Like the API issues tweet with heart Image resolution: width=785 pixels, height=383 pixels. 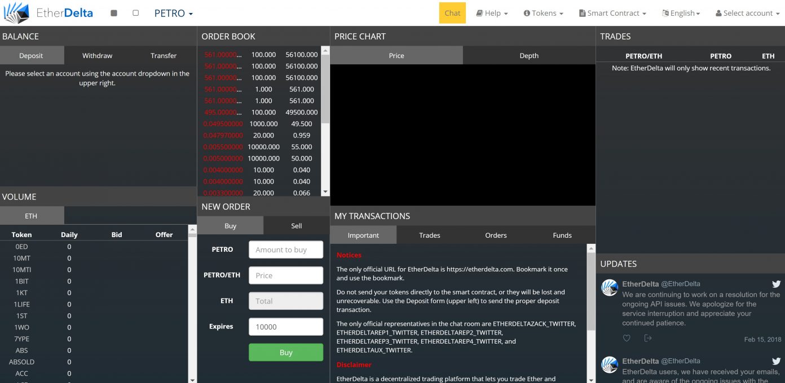[x=627, y=338]
